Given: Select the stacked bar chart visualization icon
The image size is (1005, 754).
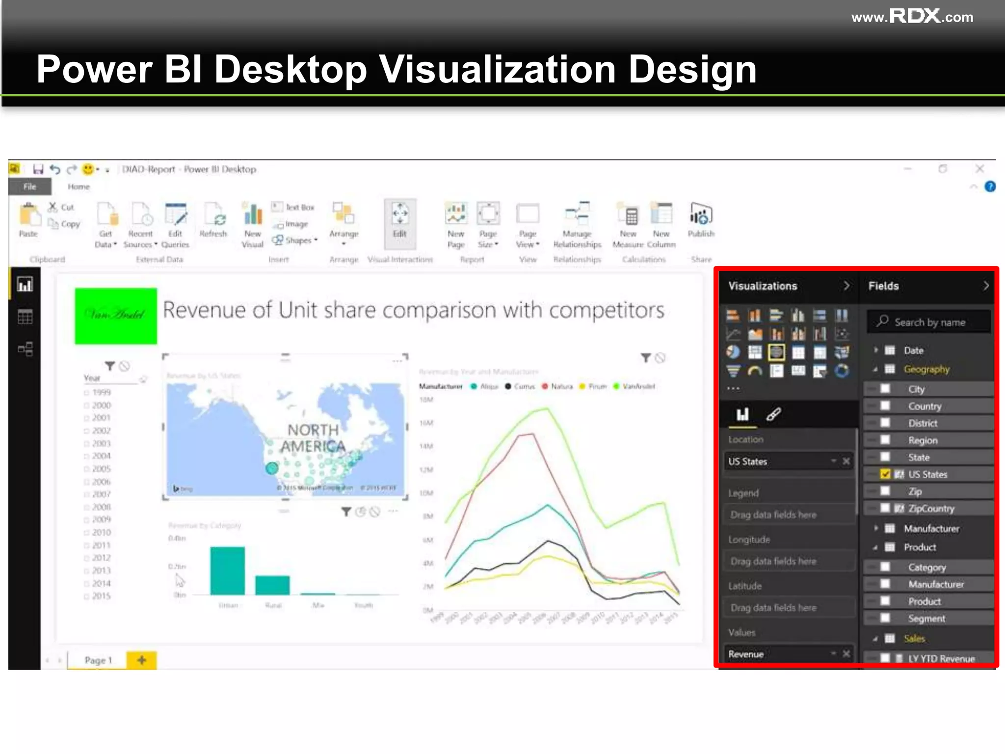Looking at the screenshot, I should [x=733, y=315].
